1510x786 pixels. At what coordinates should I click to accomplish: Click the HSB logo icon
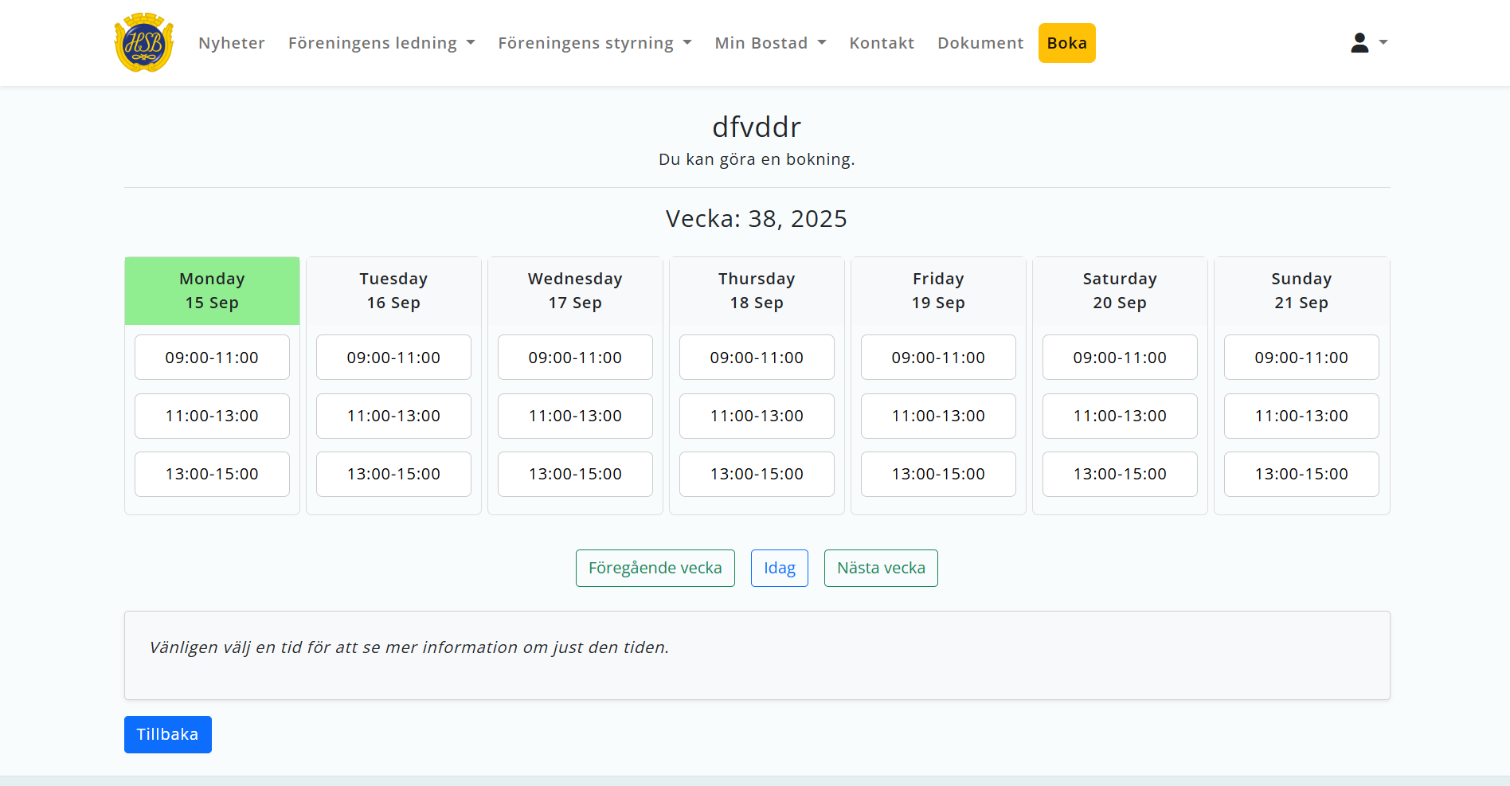point(144,43)
